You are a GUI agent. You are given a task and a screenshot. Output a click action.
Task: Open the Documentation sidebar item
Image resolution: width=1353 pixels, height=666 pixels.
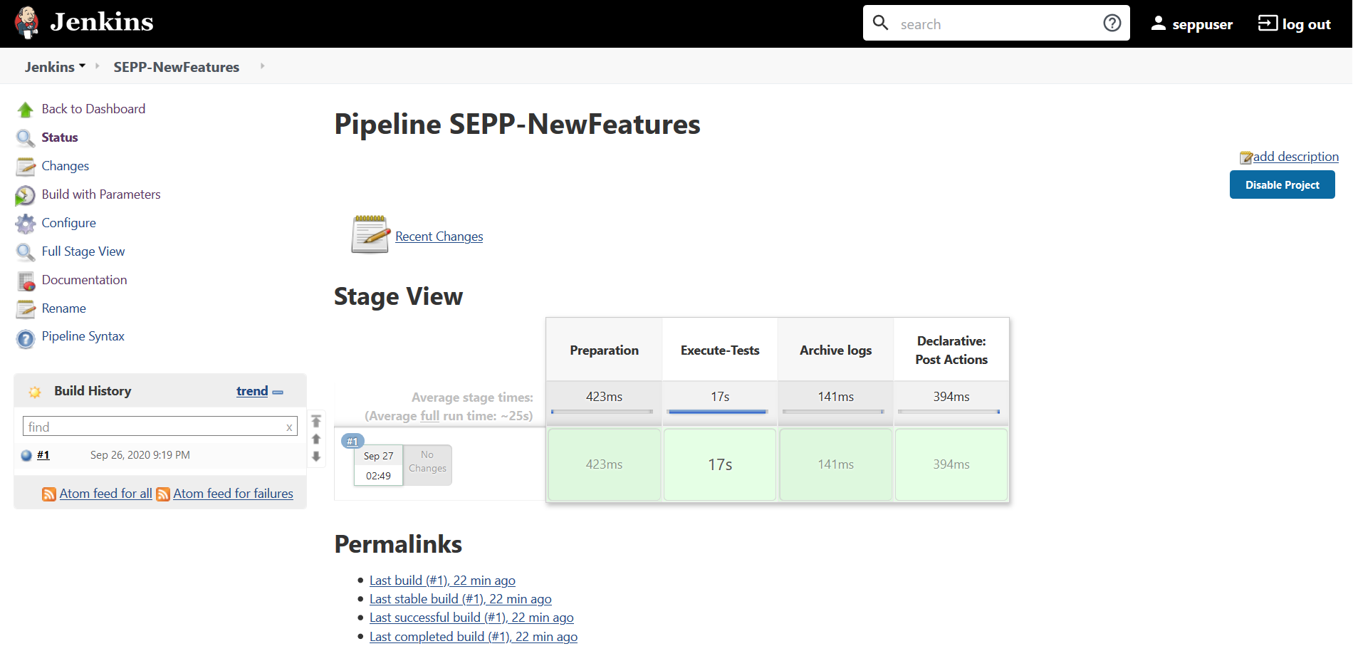(84, 280)
